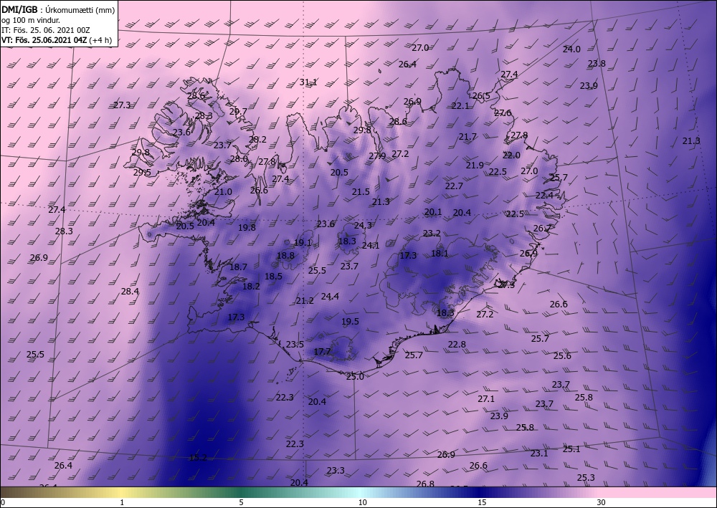
Task: Click the 28.2 value on the map
Action: click(x=257, y=140)
